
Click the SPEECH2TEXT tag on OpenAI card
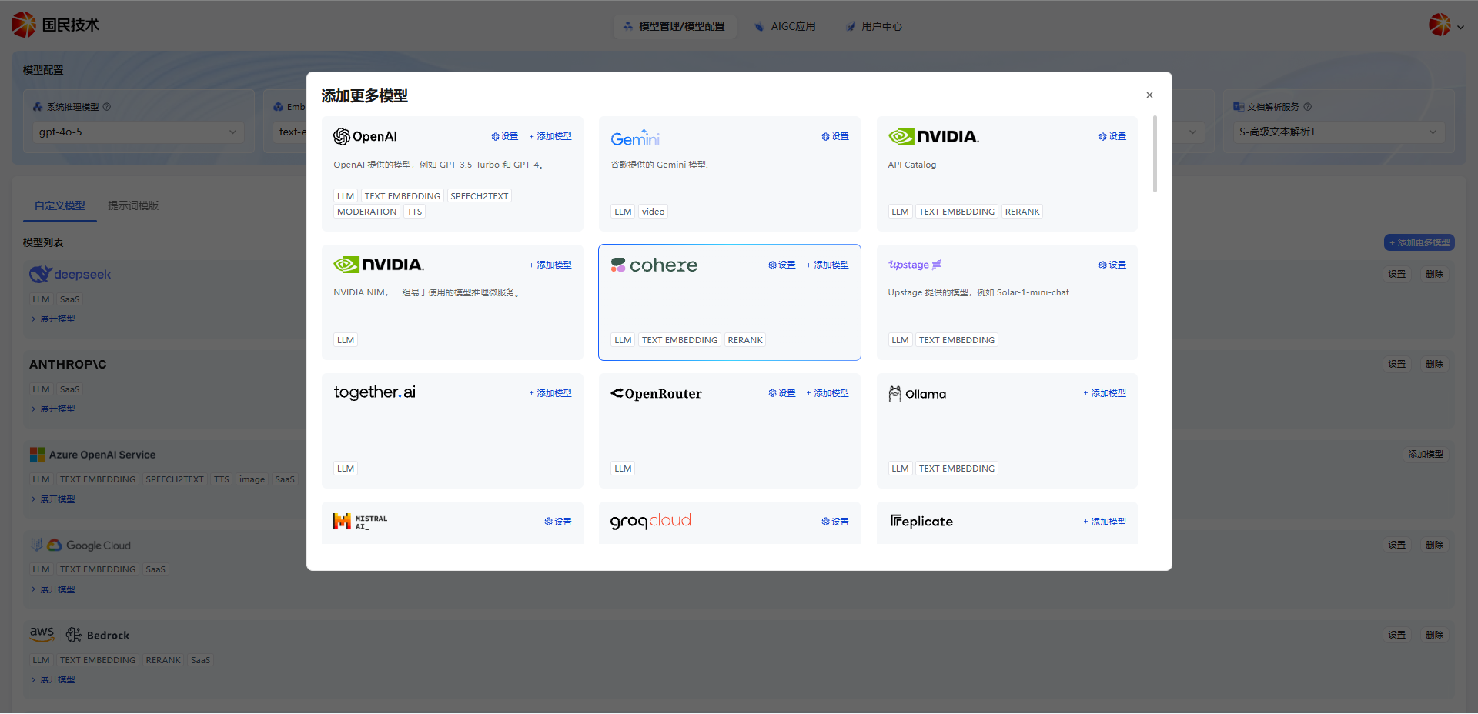(x=480, y=196)
